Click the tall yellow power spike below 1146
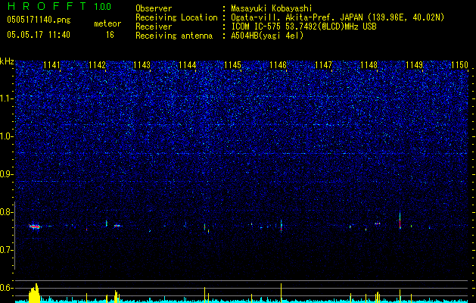Viewport: 476px width, 303px height. tap(281, 293)
